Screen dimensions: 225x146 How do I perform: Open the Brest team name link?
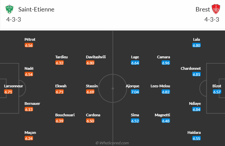(x=202, y=9)
